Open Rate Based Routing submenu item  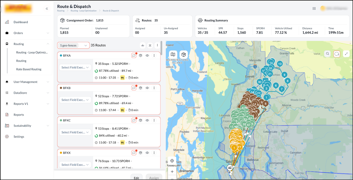[29, 69]
